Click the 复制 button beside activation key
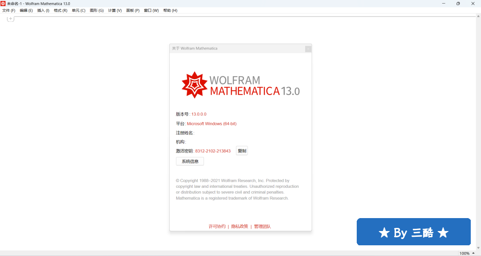The image size is (481, 256). click(x=242, y=151)
